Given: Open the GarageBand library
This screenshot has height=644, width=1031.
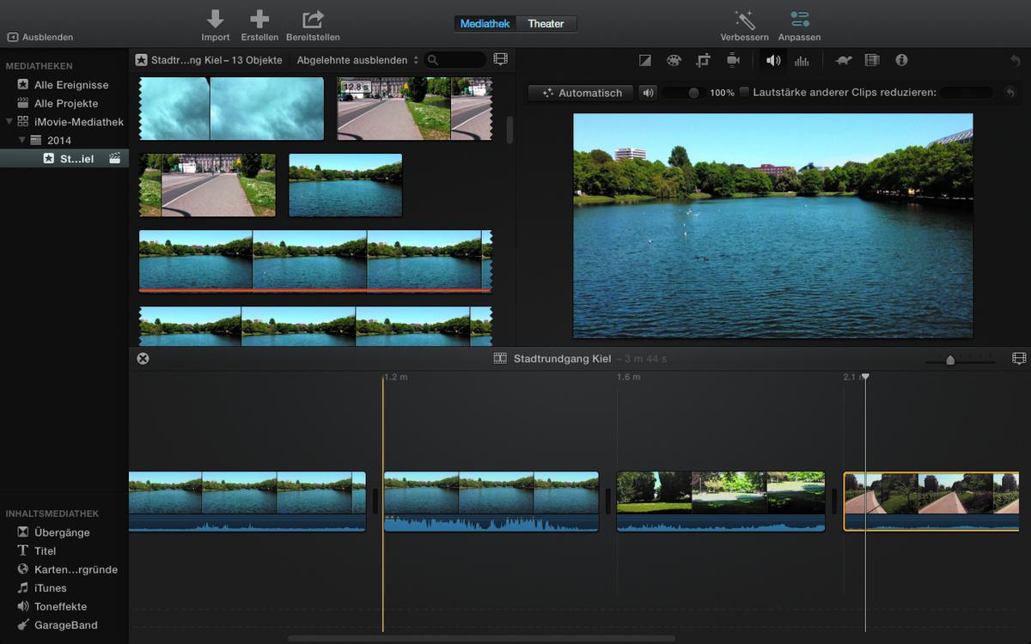Looking at the screenshot, I should pyautogui.click(x=57, y=625).
